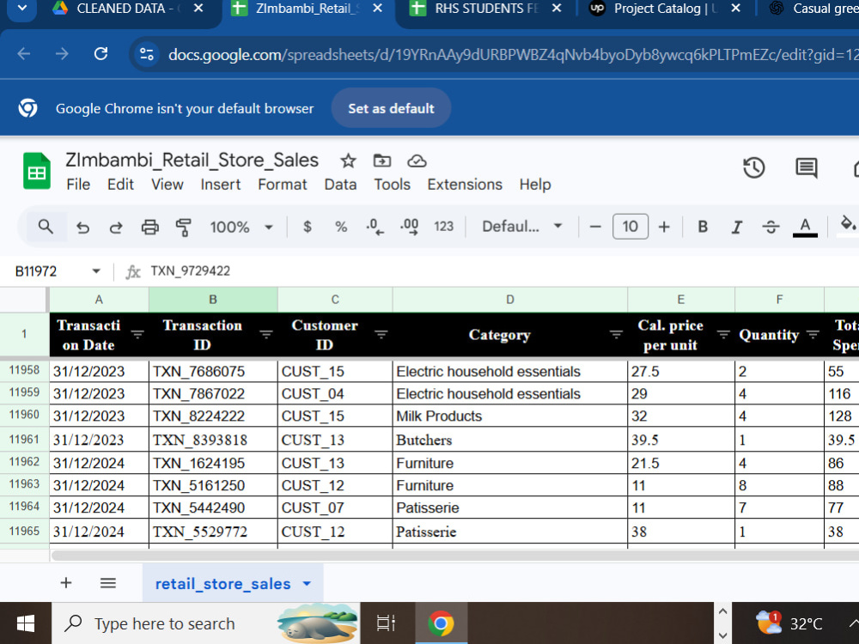Click the horizontal sheet scrollbar

coord(454,556)
